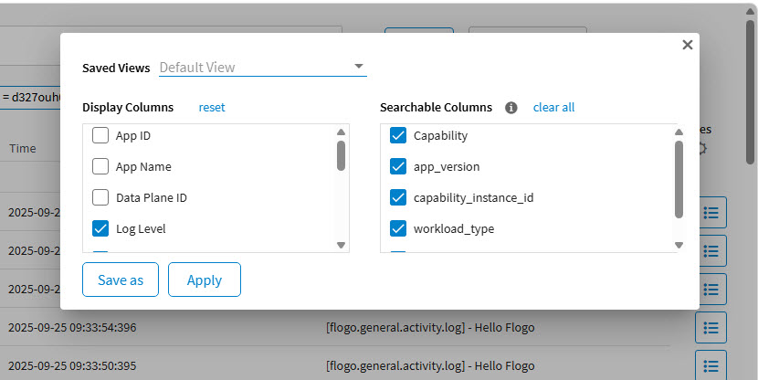
Task: Click the Save as button
Action: point(121,280)
